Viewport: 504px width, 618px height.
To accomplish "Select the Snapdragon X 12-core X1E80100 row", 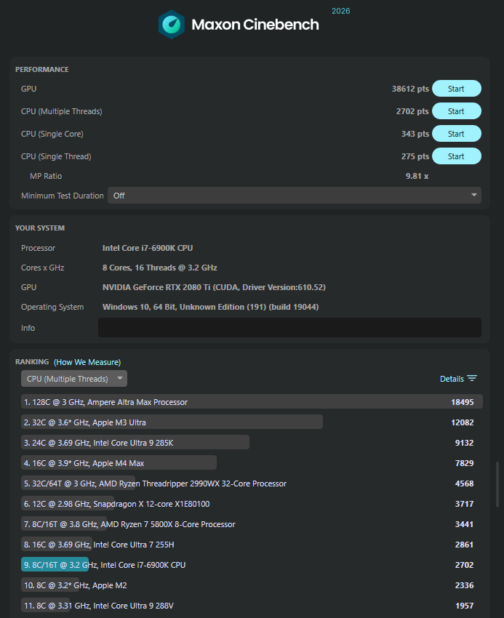I will [252, 504].
